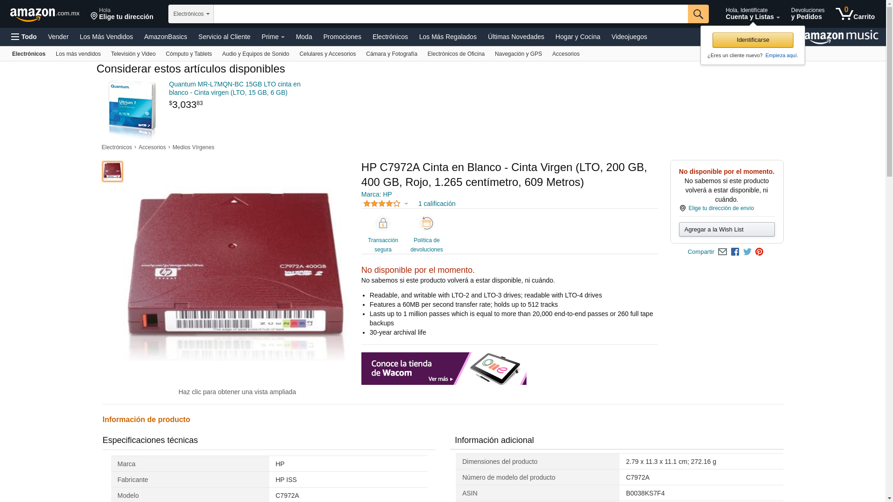893x502 pixels.
Task: Open the Quantum LTO tape product link
Action: point(235,88)
